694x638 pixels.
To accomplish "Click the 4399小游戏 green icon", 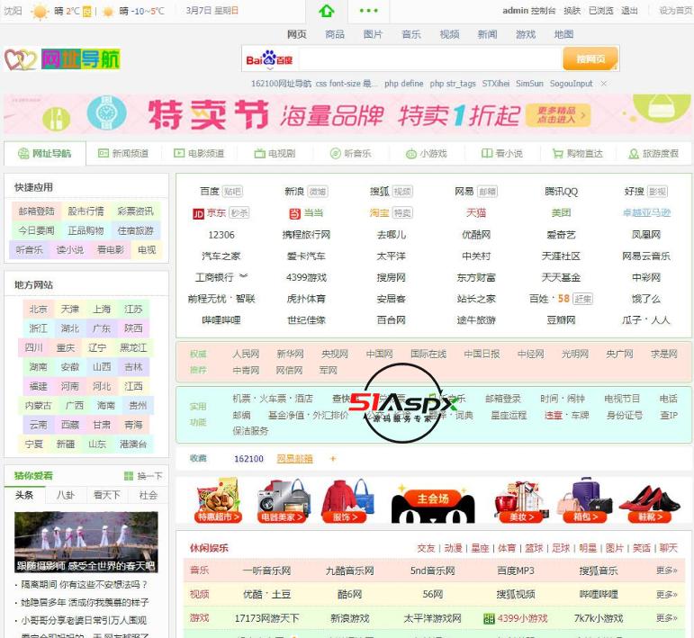I will (489, 618).
